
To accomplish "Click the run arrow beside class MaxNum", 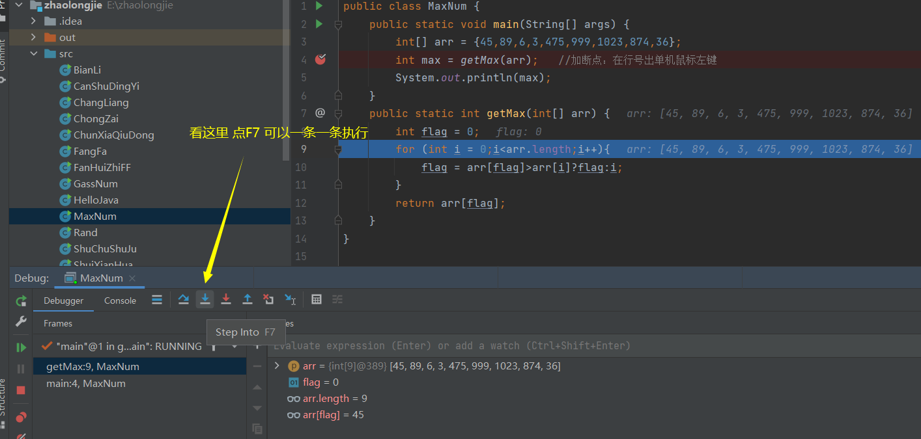I will [x=319, y=7].
